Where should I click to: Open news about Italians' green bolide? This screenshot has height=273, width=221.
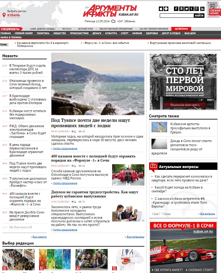pyautogui.click(x=28, y=84)
